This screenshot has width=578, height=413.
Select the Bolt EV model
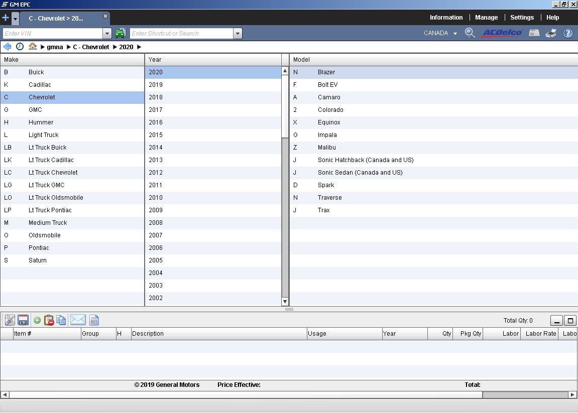tap(434, 85)
